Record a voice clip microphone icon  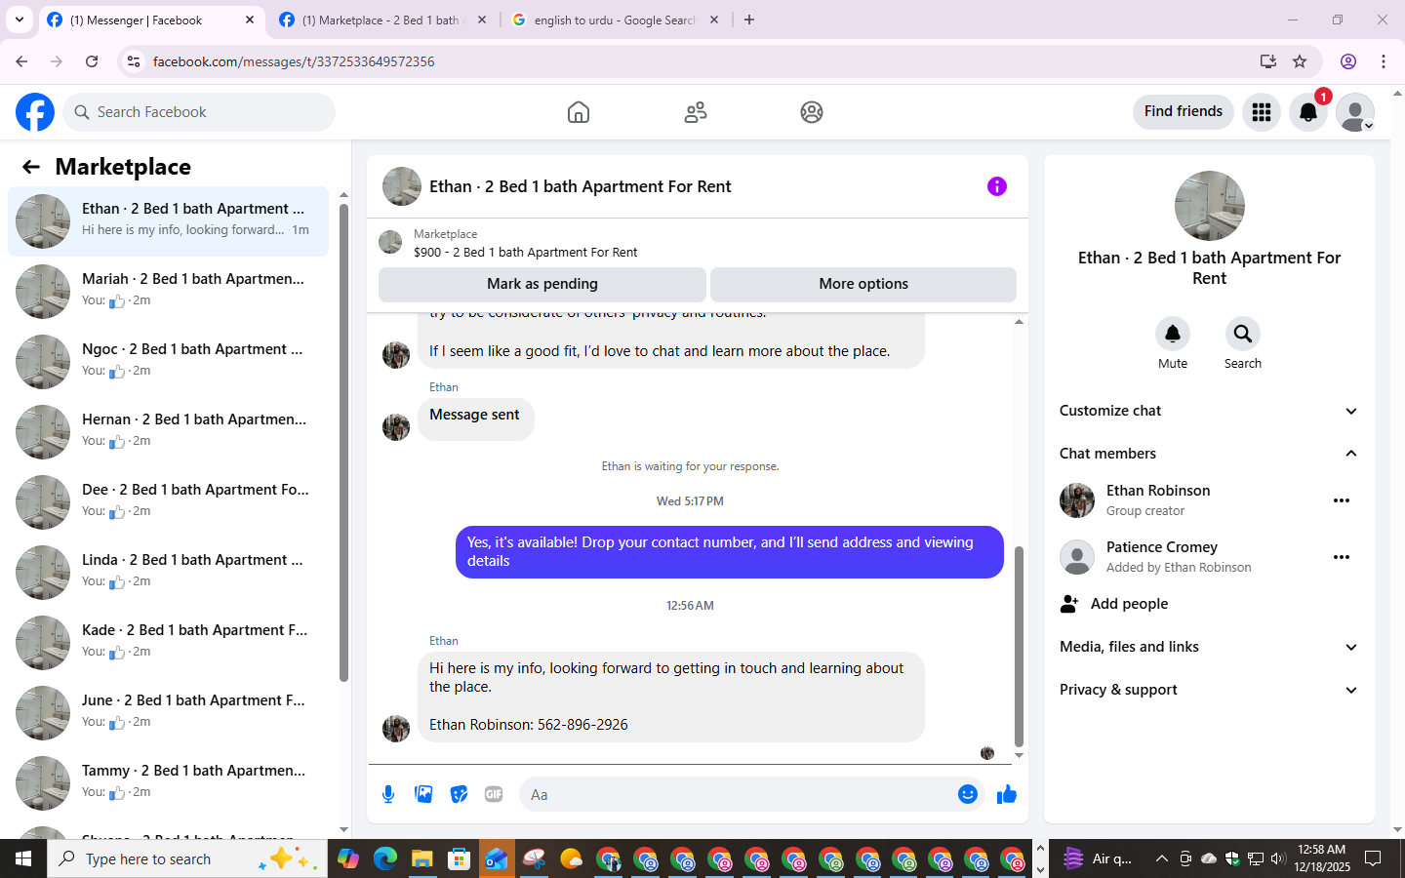pyautogui.click(x=388, y=794)
